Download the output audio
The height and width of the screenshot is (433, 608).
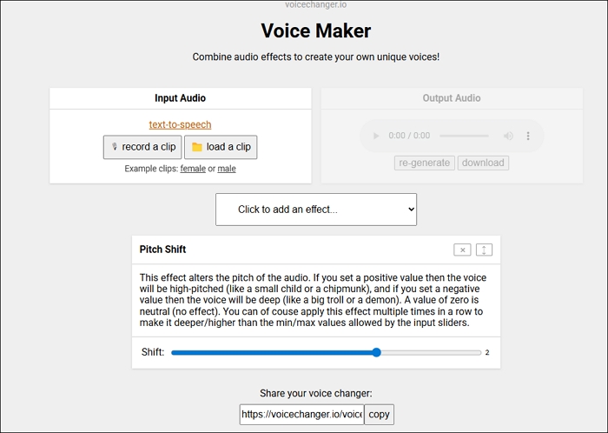[x=483, y=163]
